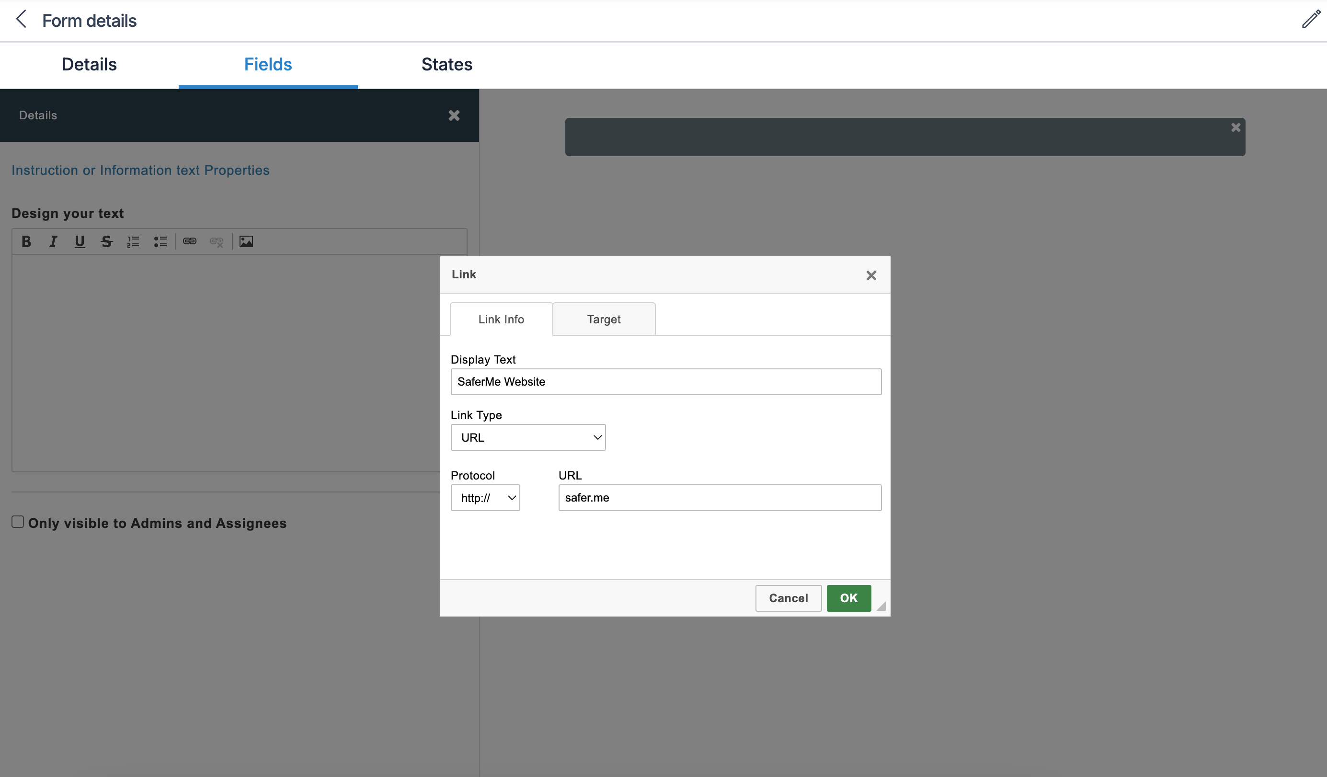Open Instruction or Information text Properties
The width and height of the screenshot is (1327, 777).
[x=140, y=170]
